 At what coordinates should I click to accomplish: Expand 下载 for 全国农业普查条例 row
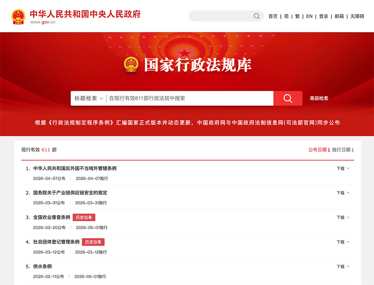tap(343, 217)
